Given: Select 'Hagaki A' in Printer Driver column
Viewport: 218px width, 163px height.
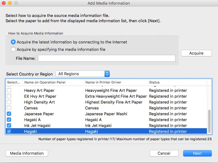Looking at the screenshot, I should point(93,120).
